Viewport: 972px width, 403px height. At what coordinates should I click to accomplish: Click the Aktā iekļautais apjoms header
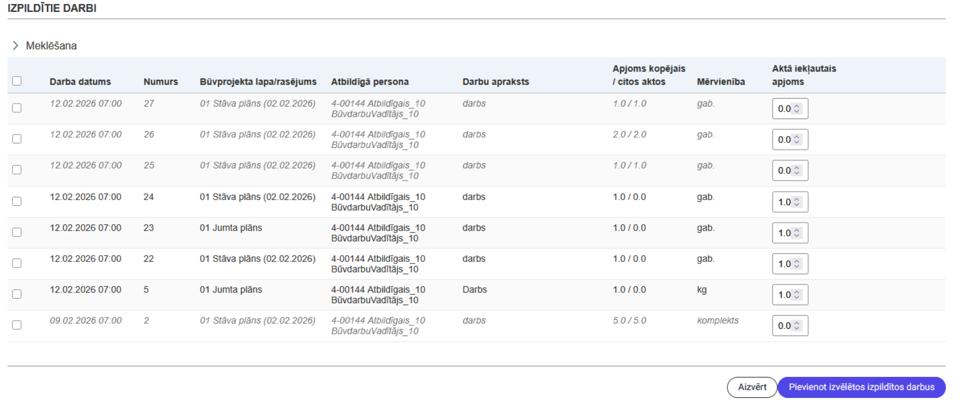[804, 75]
